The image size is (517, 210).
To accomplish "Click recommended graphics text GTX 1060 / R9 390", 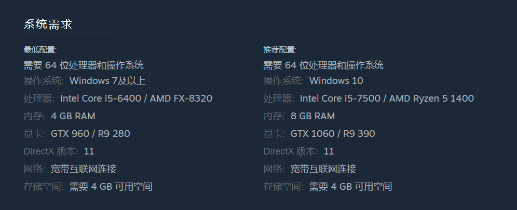I will 333,134.
